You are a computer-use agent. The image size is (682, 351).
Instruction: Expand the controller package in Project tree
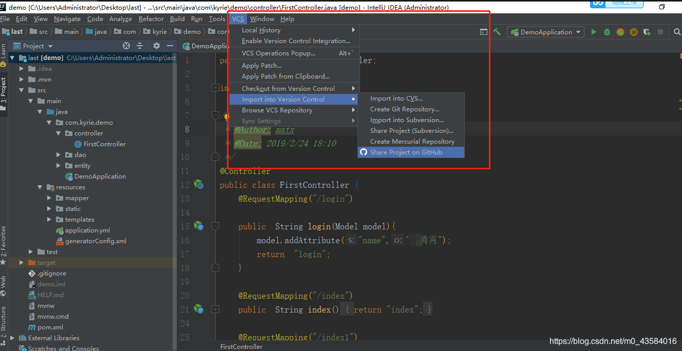(58, 133)
